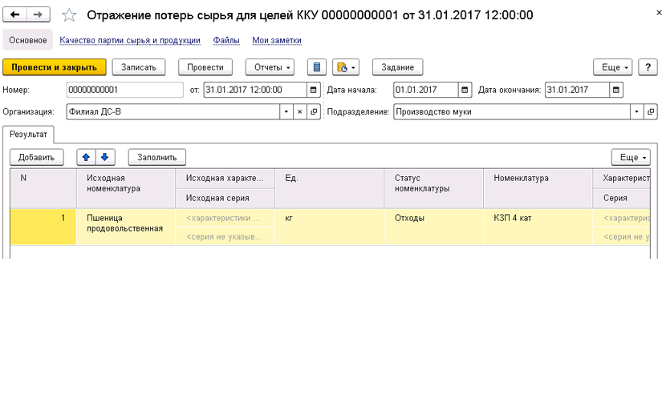This screenshot has width=666, height=399.
Task: Click the Записать button
Action: click(x=139, y=67)
